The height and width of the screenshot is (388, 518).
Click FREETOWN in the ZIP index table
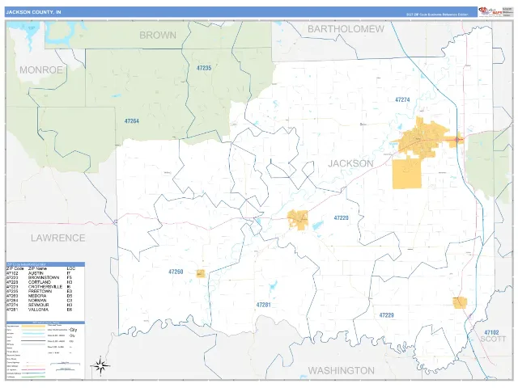click(40, 292)
